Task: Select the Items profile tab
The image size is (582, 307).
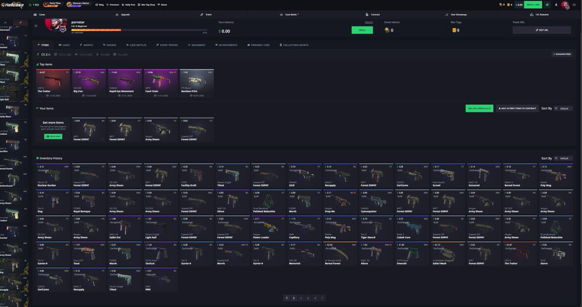Action: point(44,45)
